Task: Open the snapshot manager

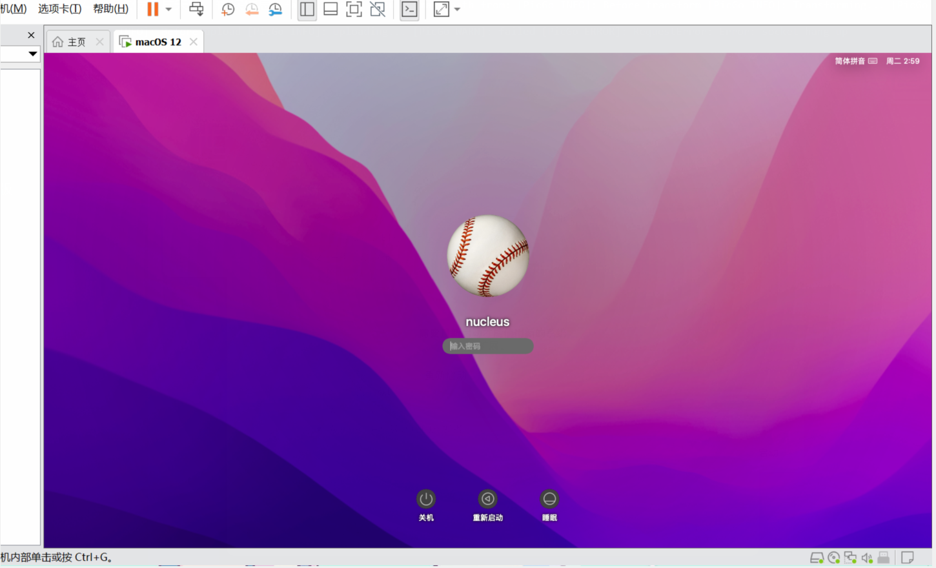Action: pos(276,9)
